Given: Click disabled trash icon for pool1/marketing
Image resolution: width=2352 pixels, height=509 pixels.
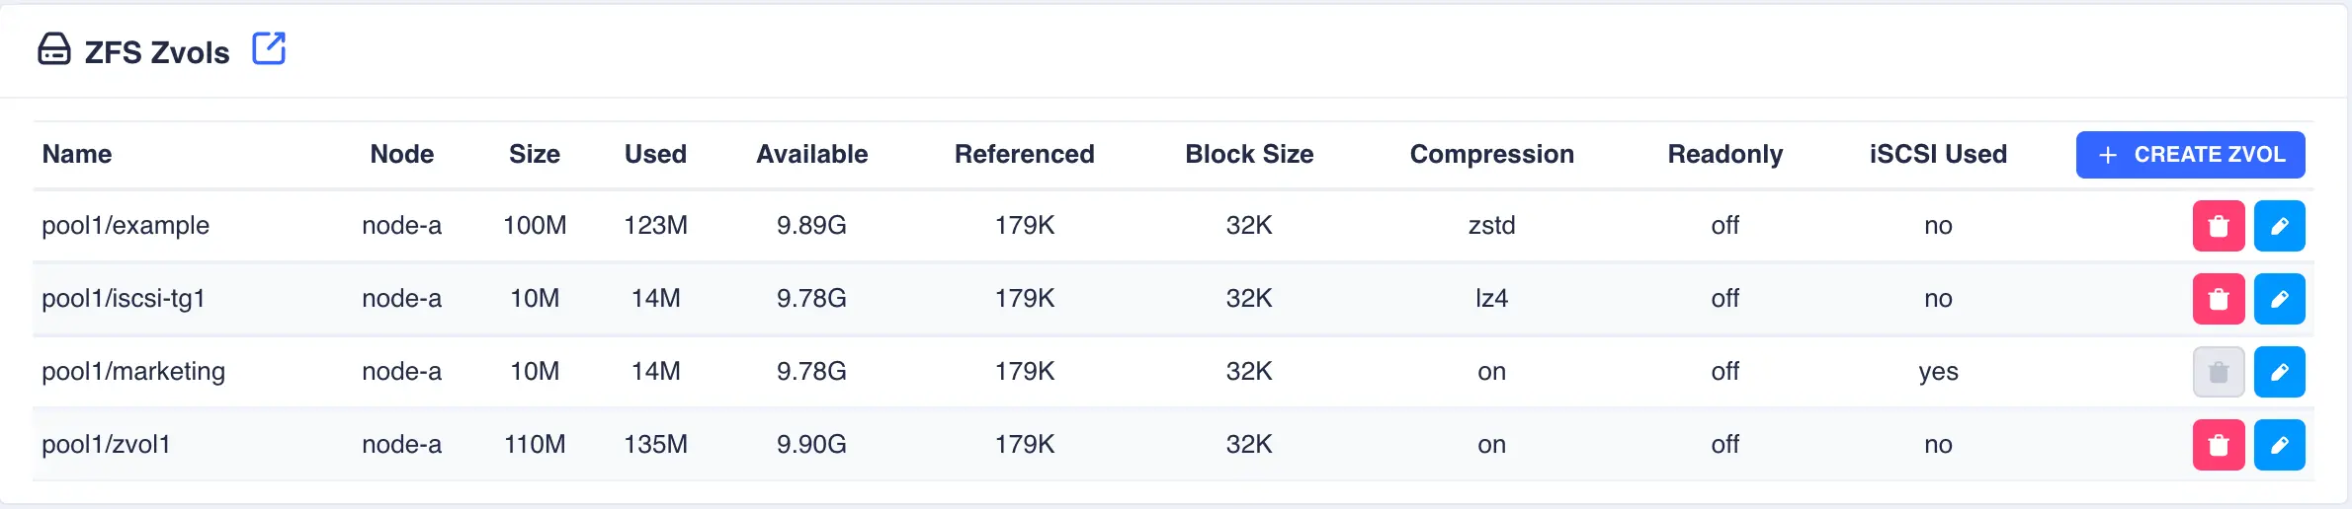Looking at the screenshot, I should coord(2219,372).
